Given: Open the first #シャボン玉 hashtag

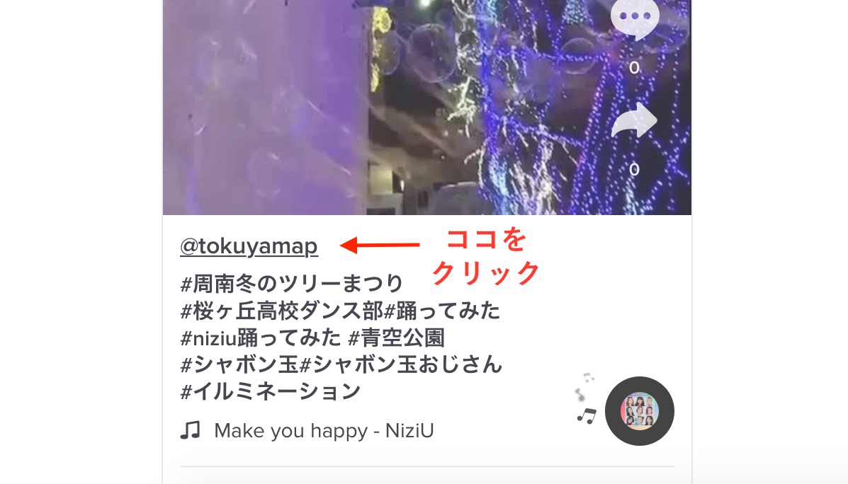Looking at the screenshot, I should [239, 364].
